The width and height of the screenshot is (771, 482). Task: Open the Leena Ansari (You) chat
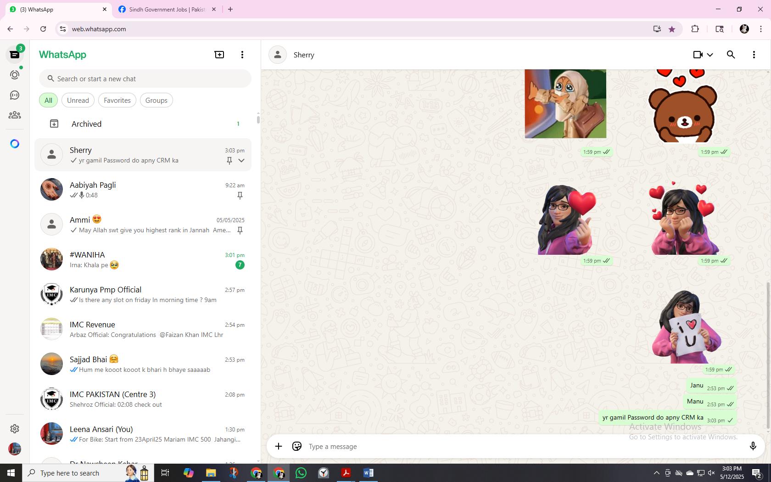[143, 434]
